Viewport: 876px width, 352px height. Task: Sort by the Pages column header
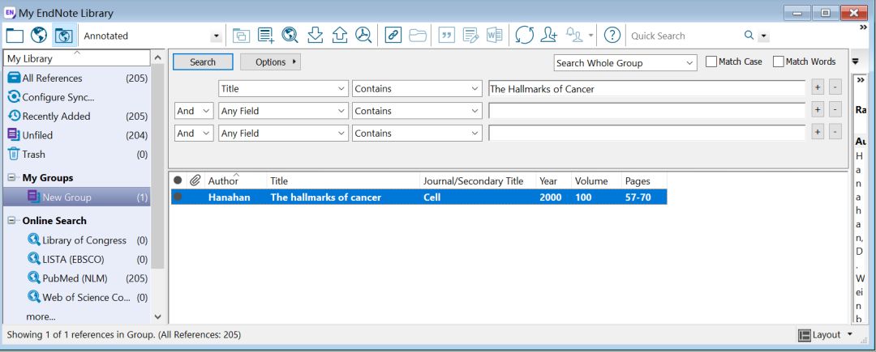(x=644, y=180)
